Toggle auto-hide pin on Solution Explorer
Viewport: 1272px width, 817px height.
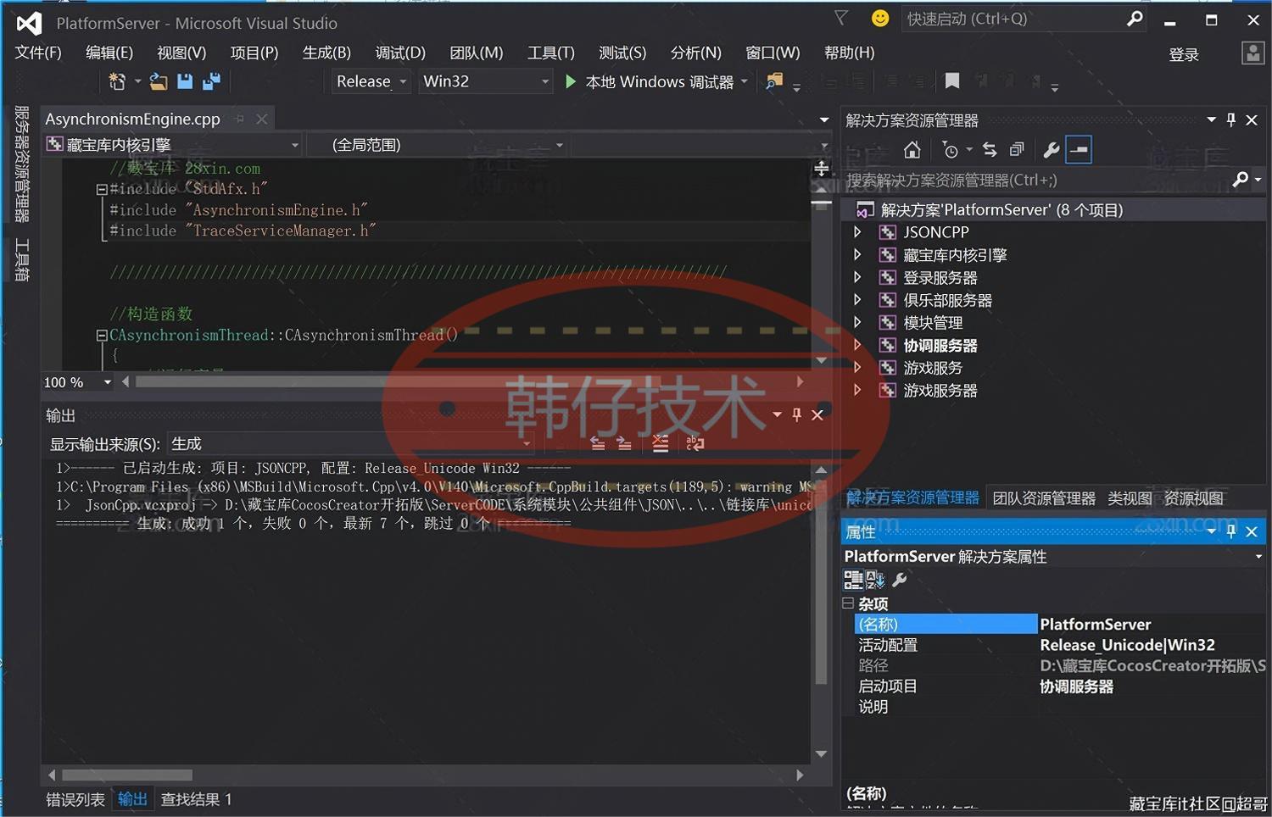pos(1231,119)
